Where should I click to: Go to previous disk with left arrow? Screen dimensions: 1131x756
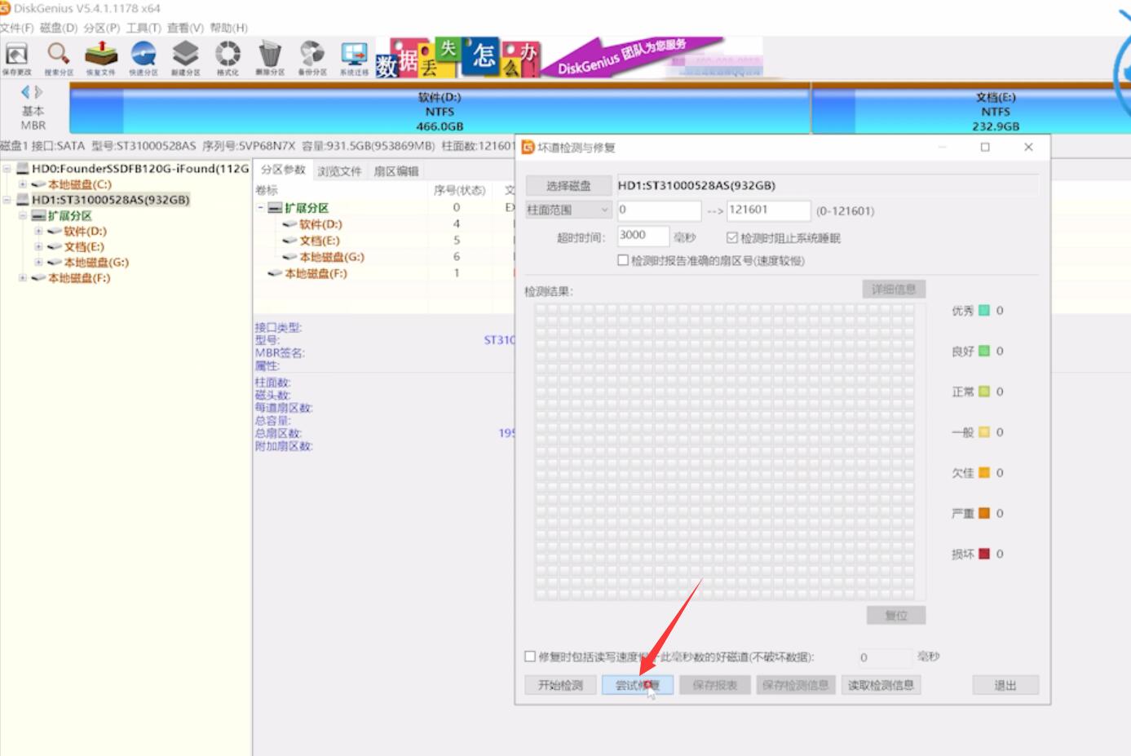pos(26,92)
